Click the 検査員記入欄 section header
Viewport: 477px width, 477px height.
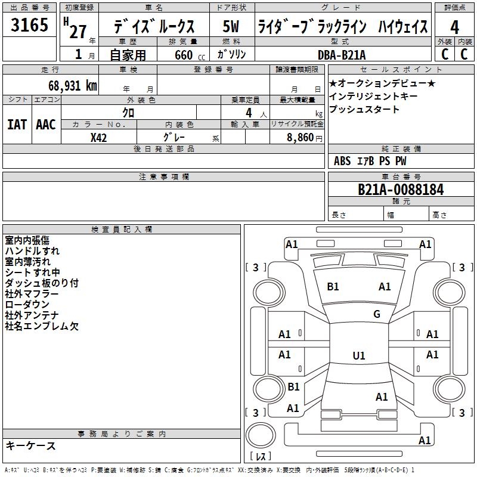pyautogui.click(x=122, y=230)
